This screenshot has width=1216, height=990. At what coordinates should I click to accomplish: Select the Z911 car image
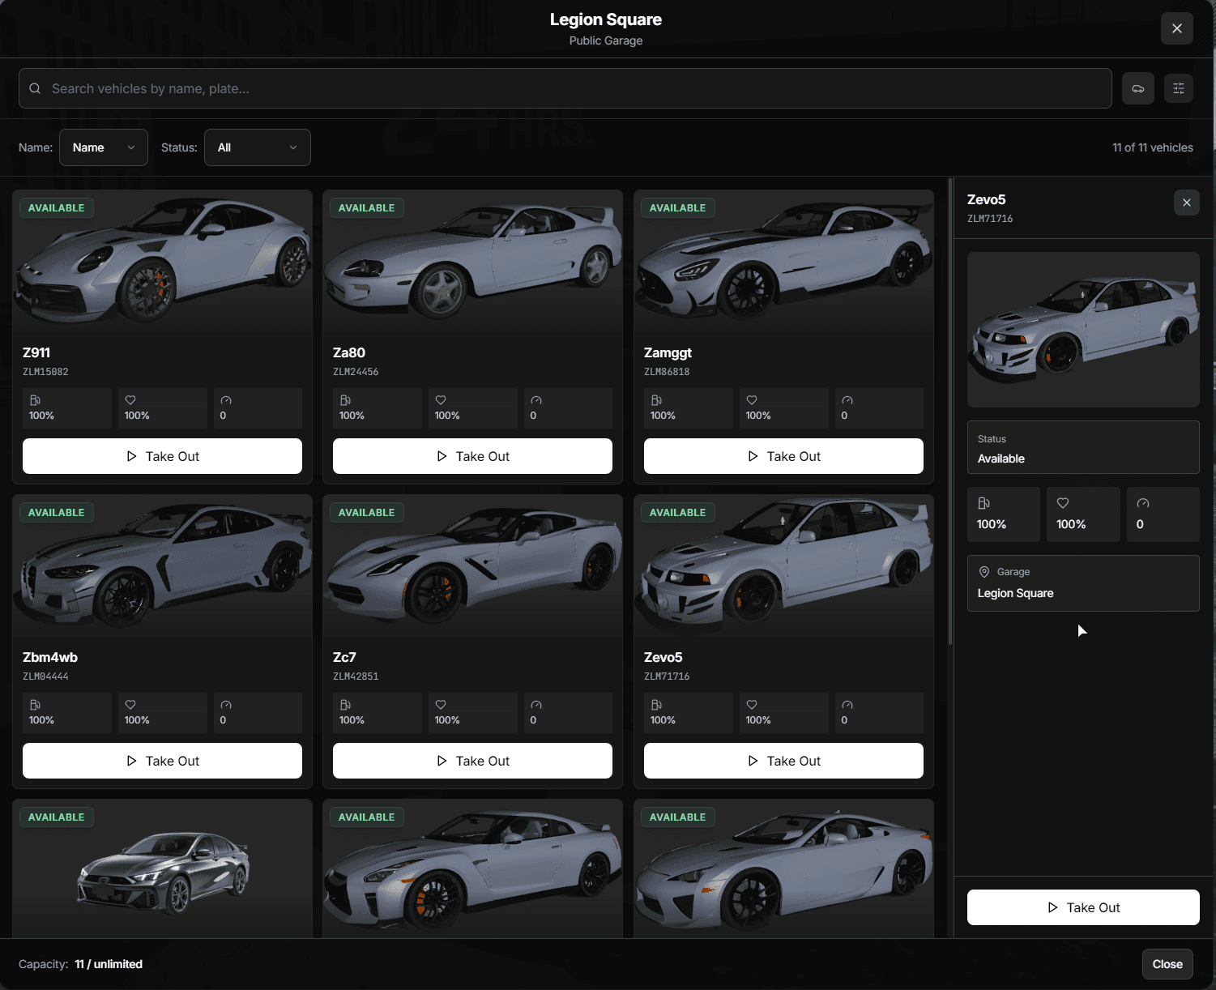(162, 262)
